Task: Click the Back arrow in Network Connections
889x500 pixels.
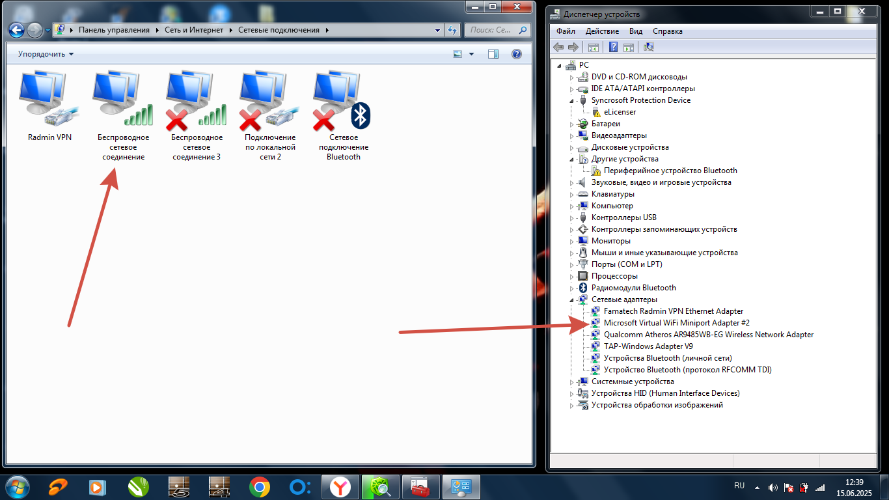Action: click(16, 30)
